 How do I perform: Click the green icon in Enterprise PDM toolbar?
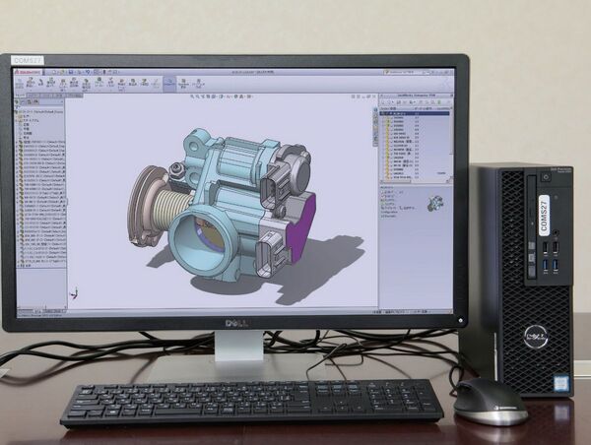(439, 102)
